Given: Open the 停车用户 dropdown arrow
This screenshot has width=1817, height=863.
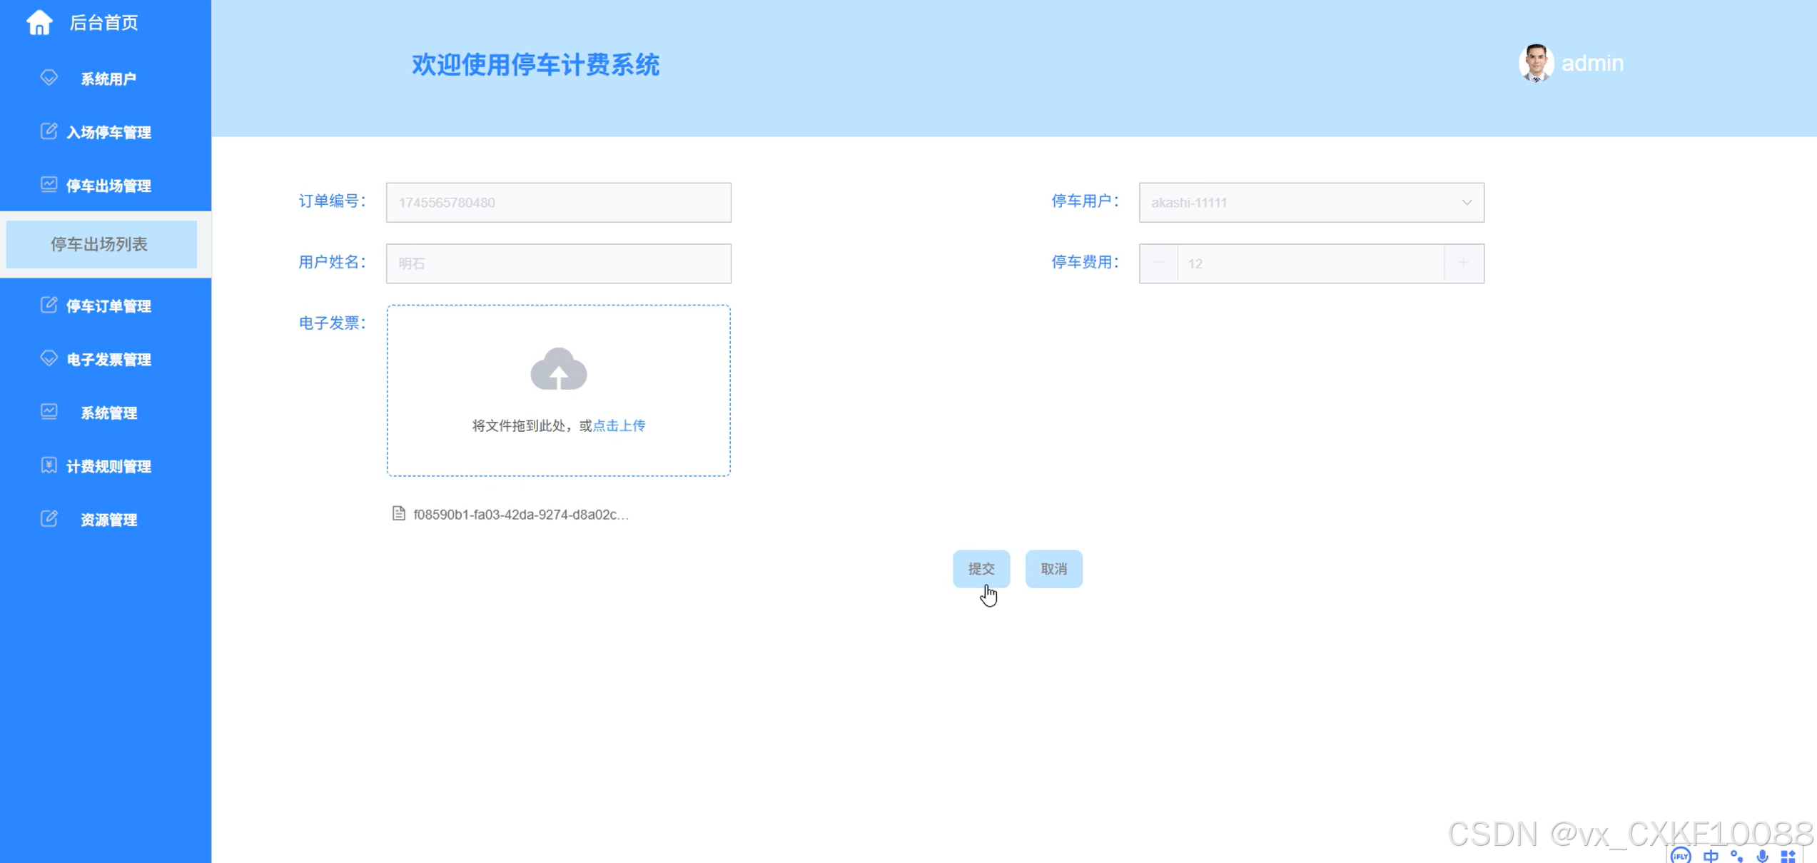Looking at the screenshot, I should (x=1466, y=203).
